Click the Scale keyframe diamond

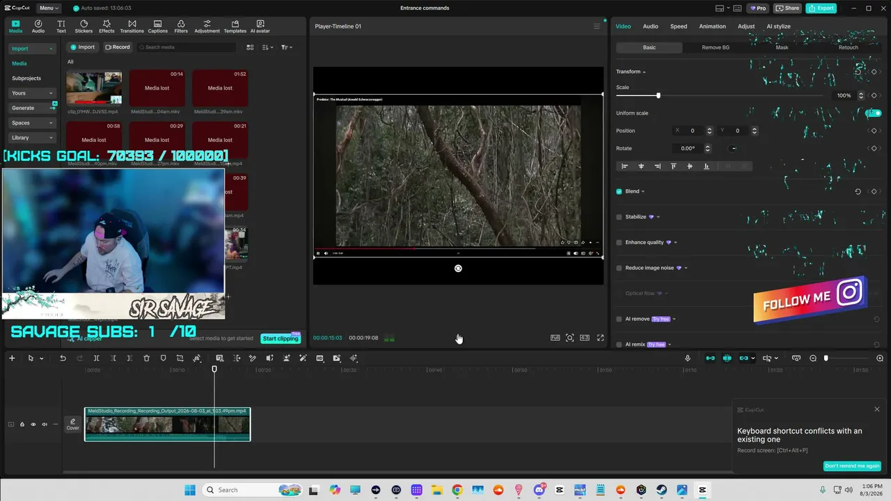click(874, 95)
